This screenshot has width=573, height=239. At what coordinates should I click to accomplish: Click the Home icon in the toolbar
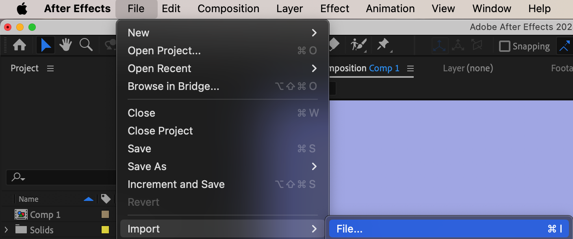(x=20, y=45)
